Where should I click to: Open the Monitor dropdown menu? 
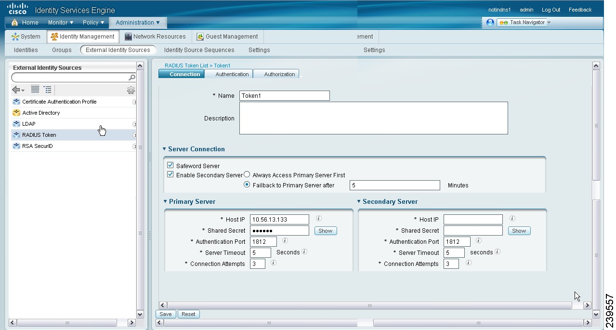click(x=61, y=23)
